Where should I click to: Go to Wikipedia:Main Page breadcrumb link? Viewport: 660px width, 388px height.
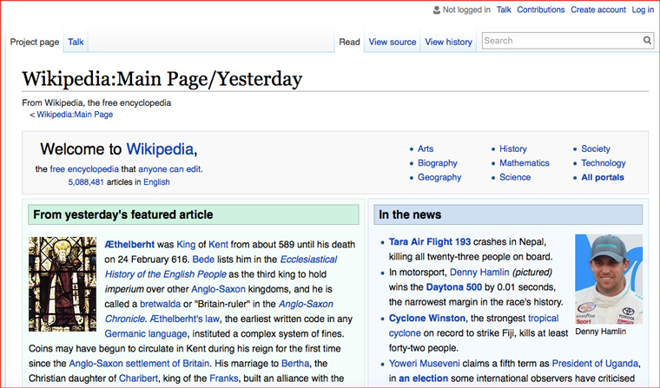point(75,115)
